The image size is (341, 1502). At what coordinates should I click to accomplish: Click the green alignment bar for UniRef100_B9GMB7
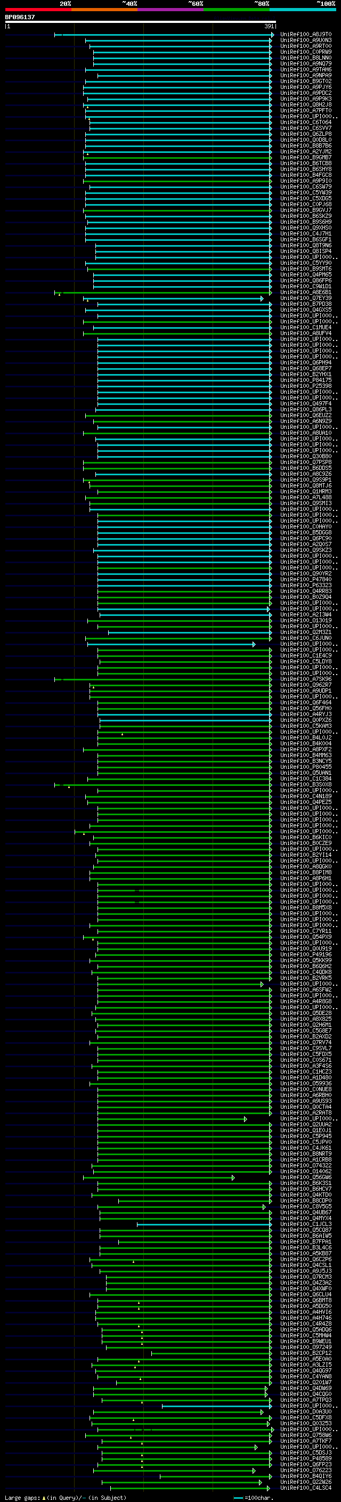pyautogui.click(x=177, y=157)
